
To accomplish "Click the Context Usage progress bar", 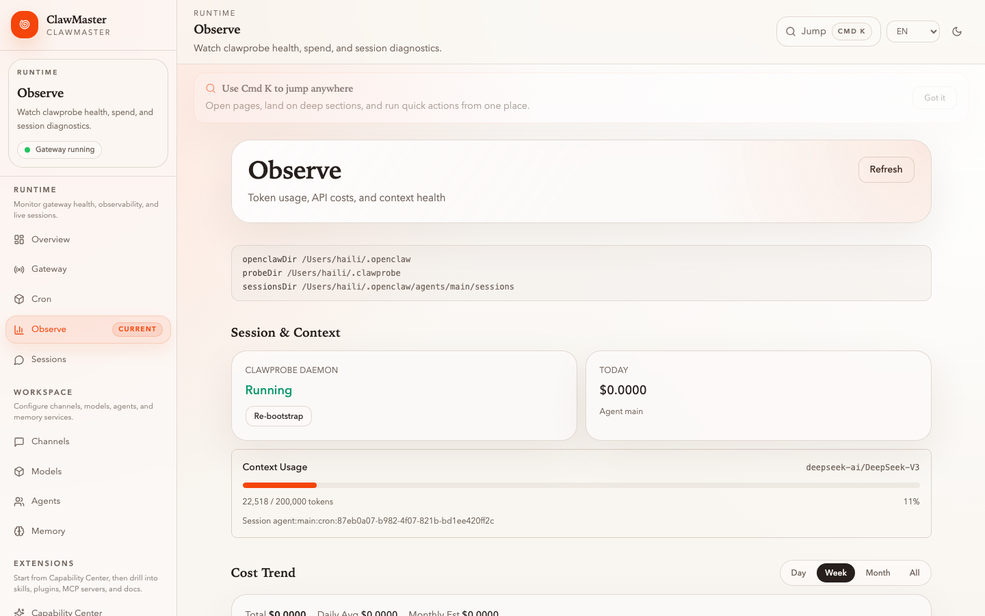I will [581, 485].
